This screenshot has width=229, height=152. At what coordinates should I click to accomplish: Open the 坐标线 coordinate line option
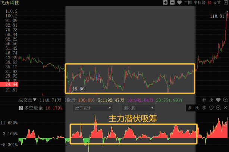point(200,3)
